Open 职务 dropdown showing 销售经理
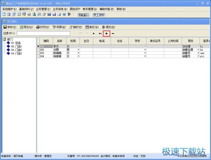The width and height of the screenshot is (211, 160). [x=198, y=50]
